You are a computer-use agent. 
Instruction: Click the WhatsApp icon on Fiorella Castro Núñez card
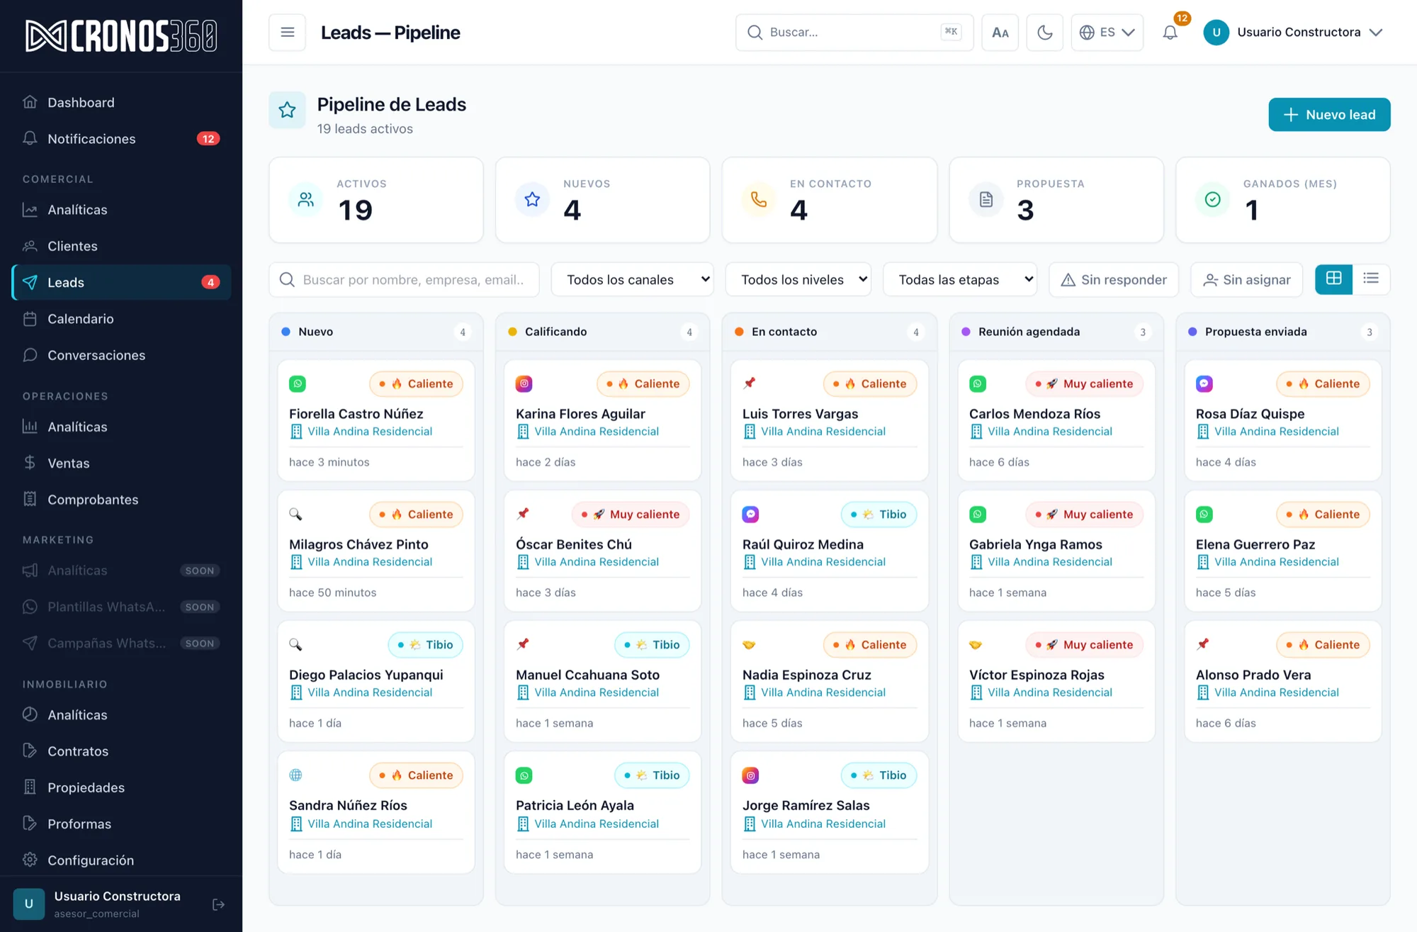tap(298, 384)
